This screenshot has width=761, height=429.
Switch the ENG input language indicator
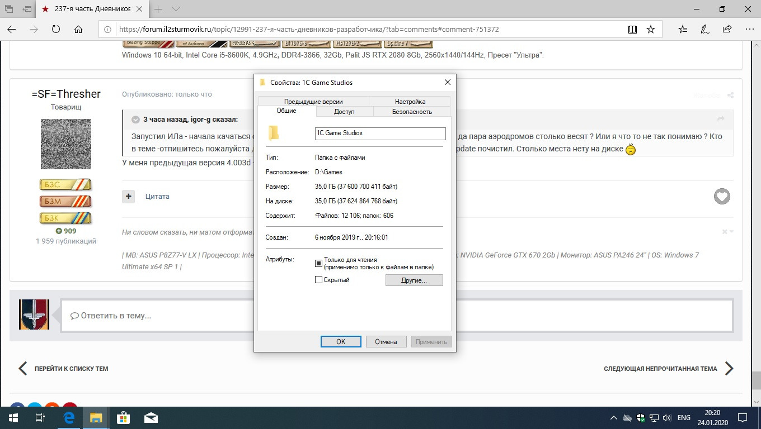(684, 418)
